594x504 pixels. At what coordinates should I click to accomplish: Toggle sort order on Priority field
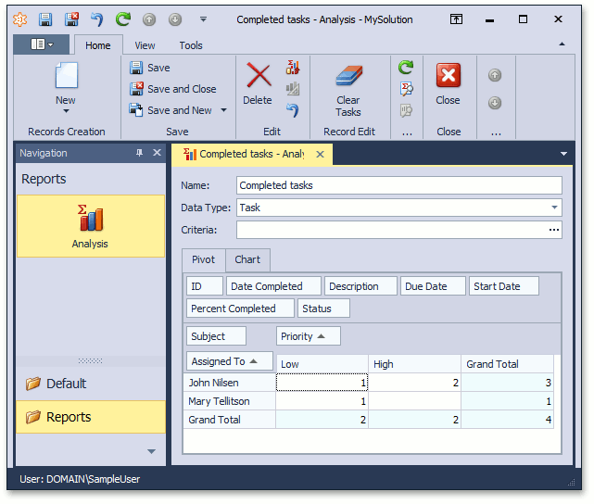(x=308, y=336)
